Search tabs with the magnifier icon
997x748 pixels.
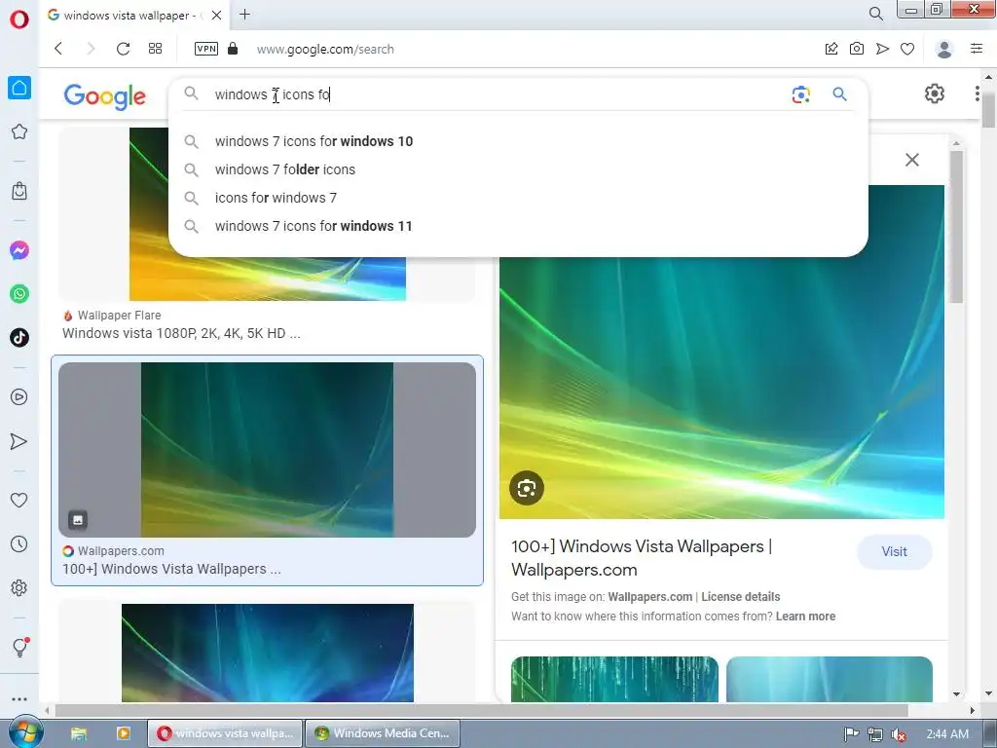click(875, 14)
